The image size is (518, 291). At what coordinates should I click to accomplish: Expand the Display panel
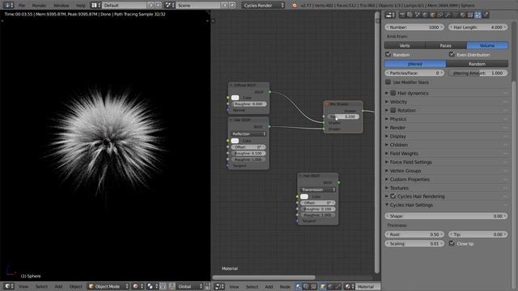pyautogui.click(x=397, y=136)
